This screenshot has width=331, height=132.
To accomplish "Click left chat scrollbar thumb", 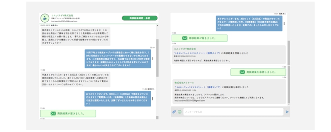I will 157,58.
